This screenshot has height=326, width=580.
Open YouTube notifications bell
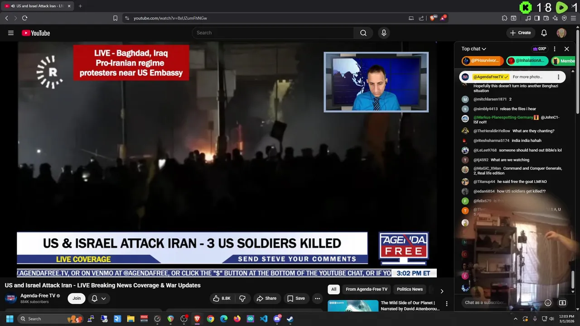pyautogui.click(x=544, y=33)
